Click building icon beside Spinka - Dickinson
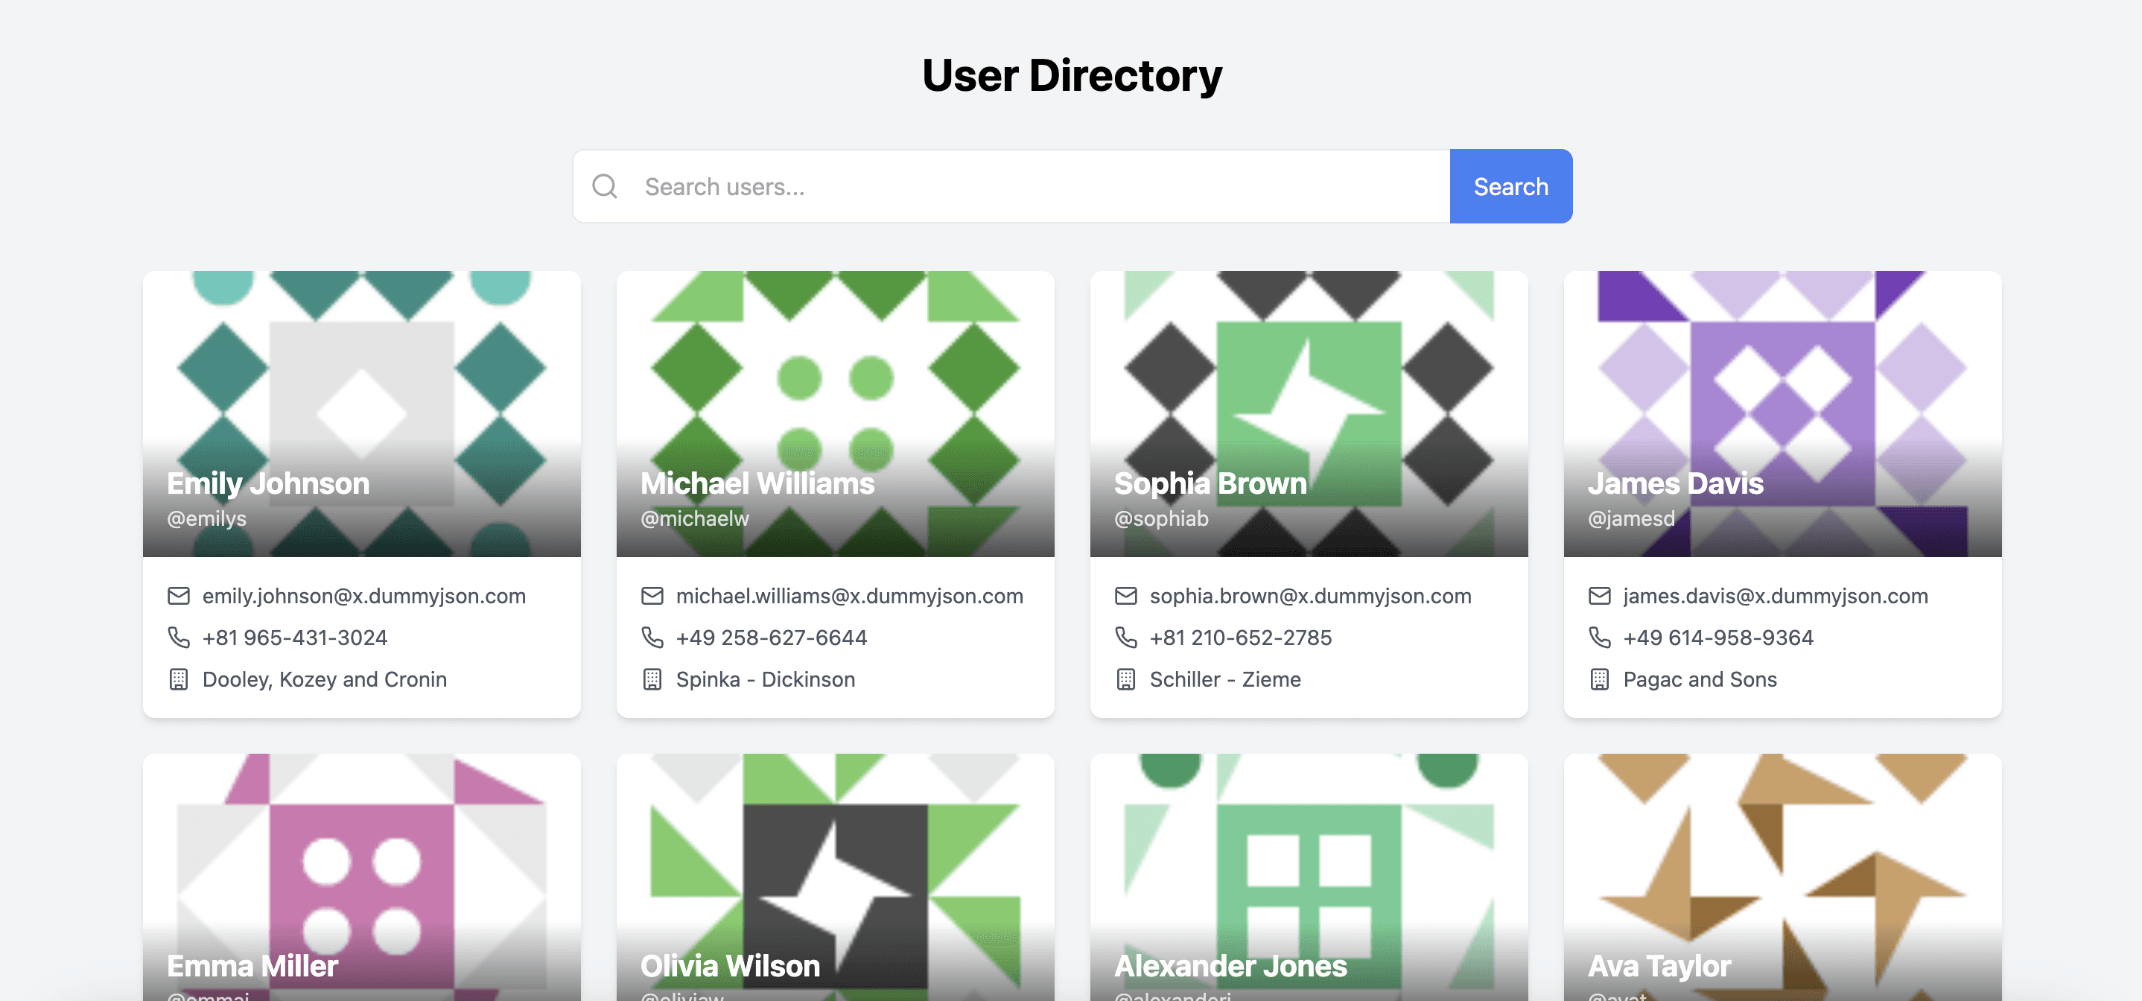The width and height of the screenshot is (2142, 1001). pos(652,679)
